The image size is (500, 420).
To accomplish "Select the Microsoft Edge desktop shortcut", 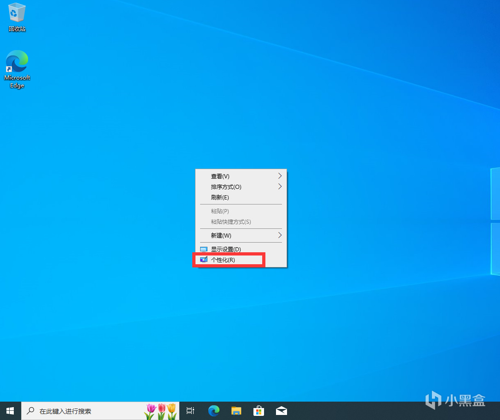I will point(17,69).
